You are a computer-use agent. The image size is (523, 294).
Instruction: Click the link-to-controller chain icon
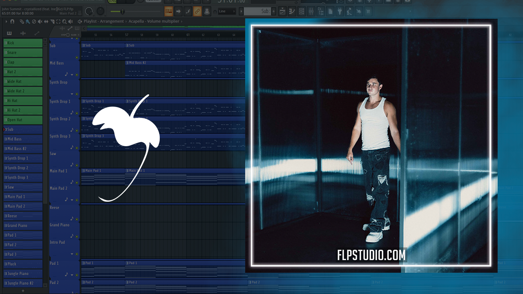click(x=197, y=11)
